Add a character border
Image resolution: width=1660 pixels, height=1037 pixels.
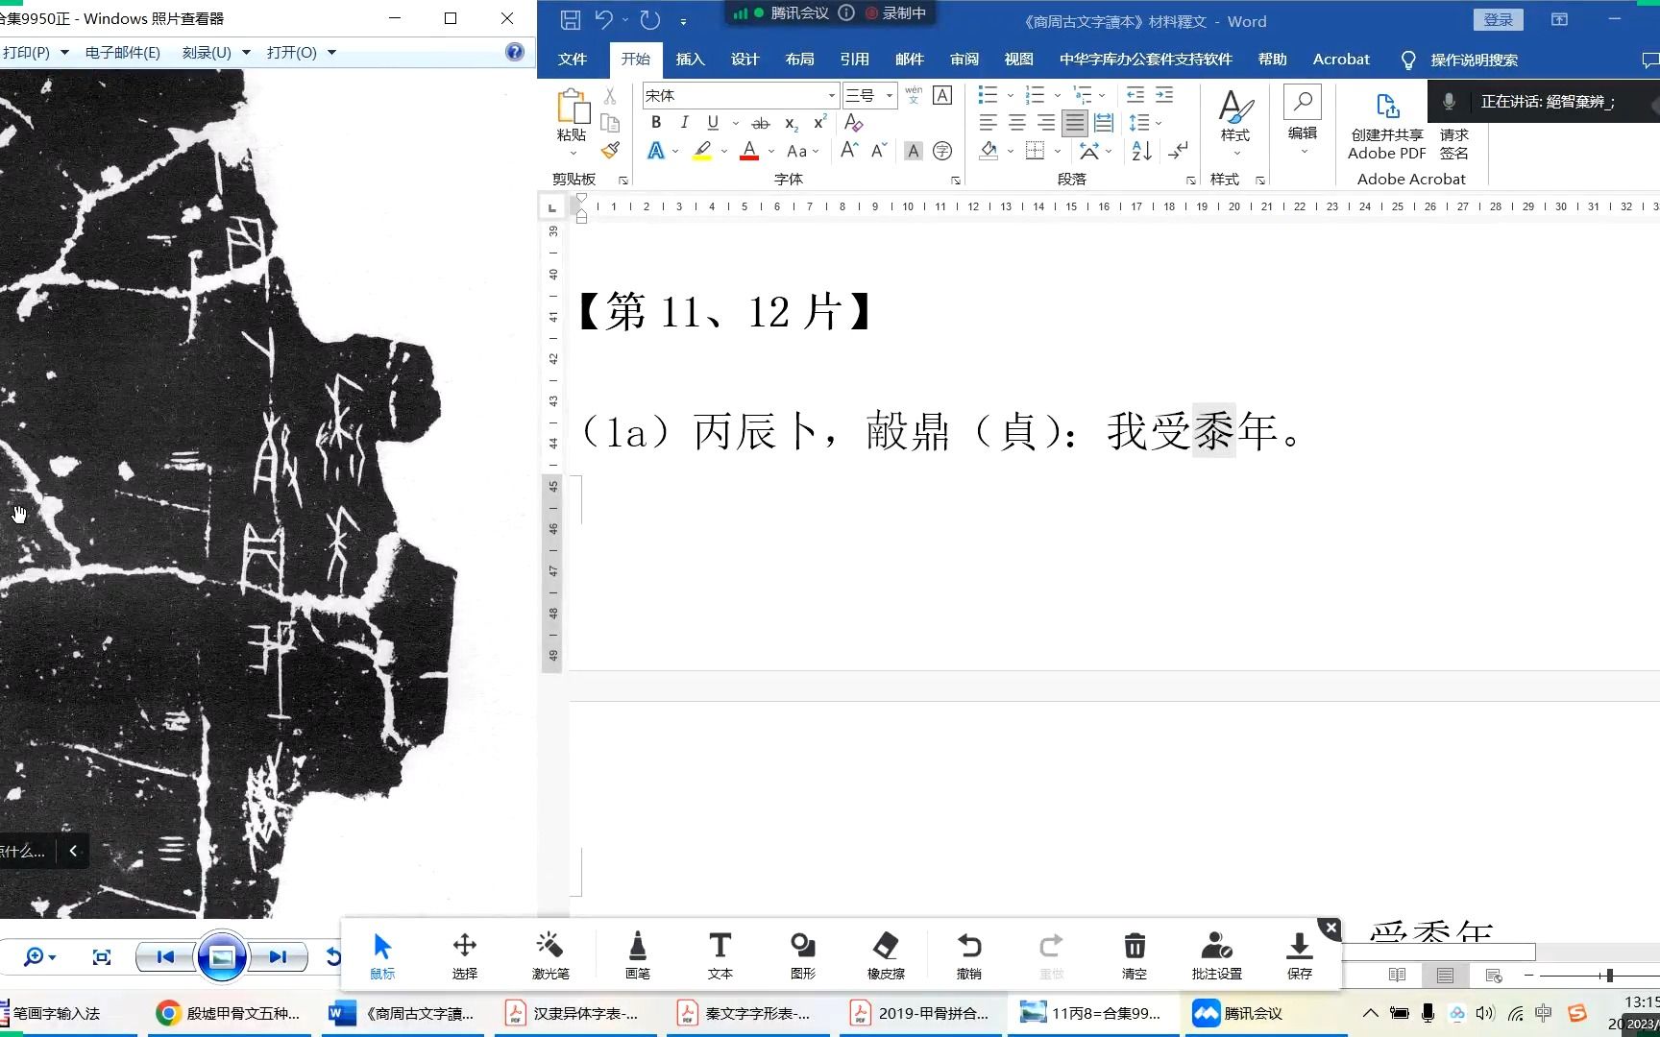tap(942, 95)
